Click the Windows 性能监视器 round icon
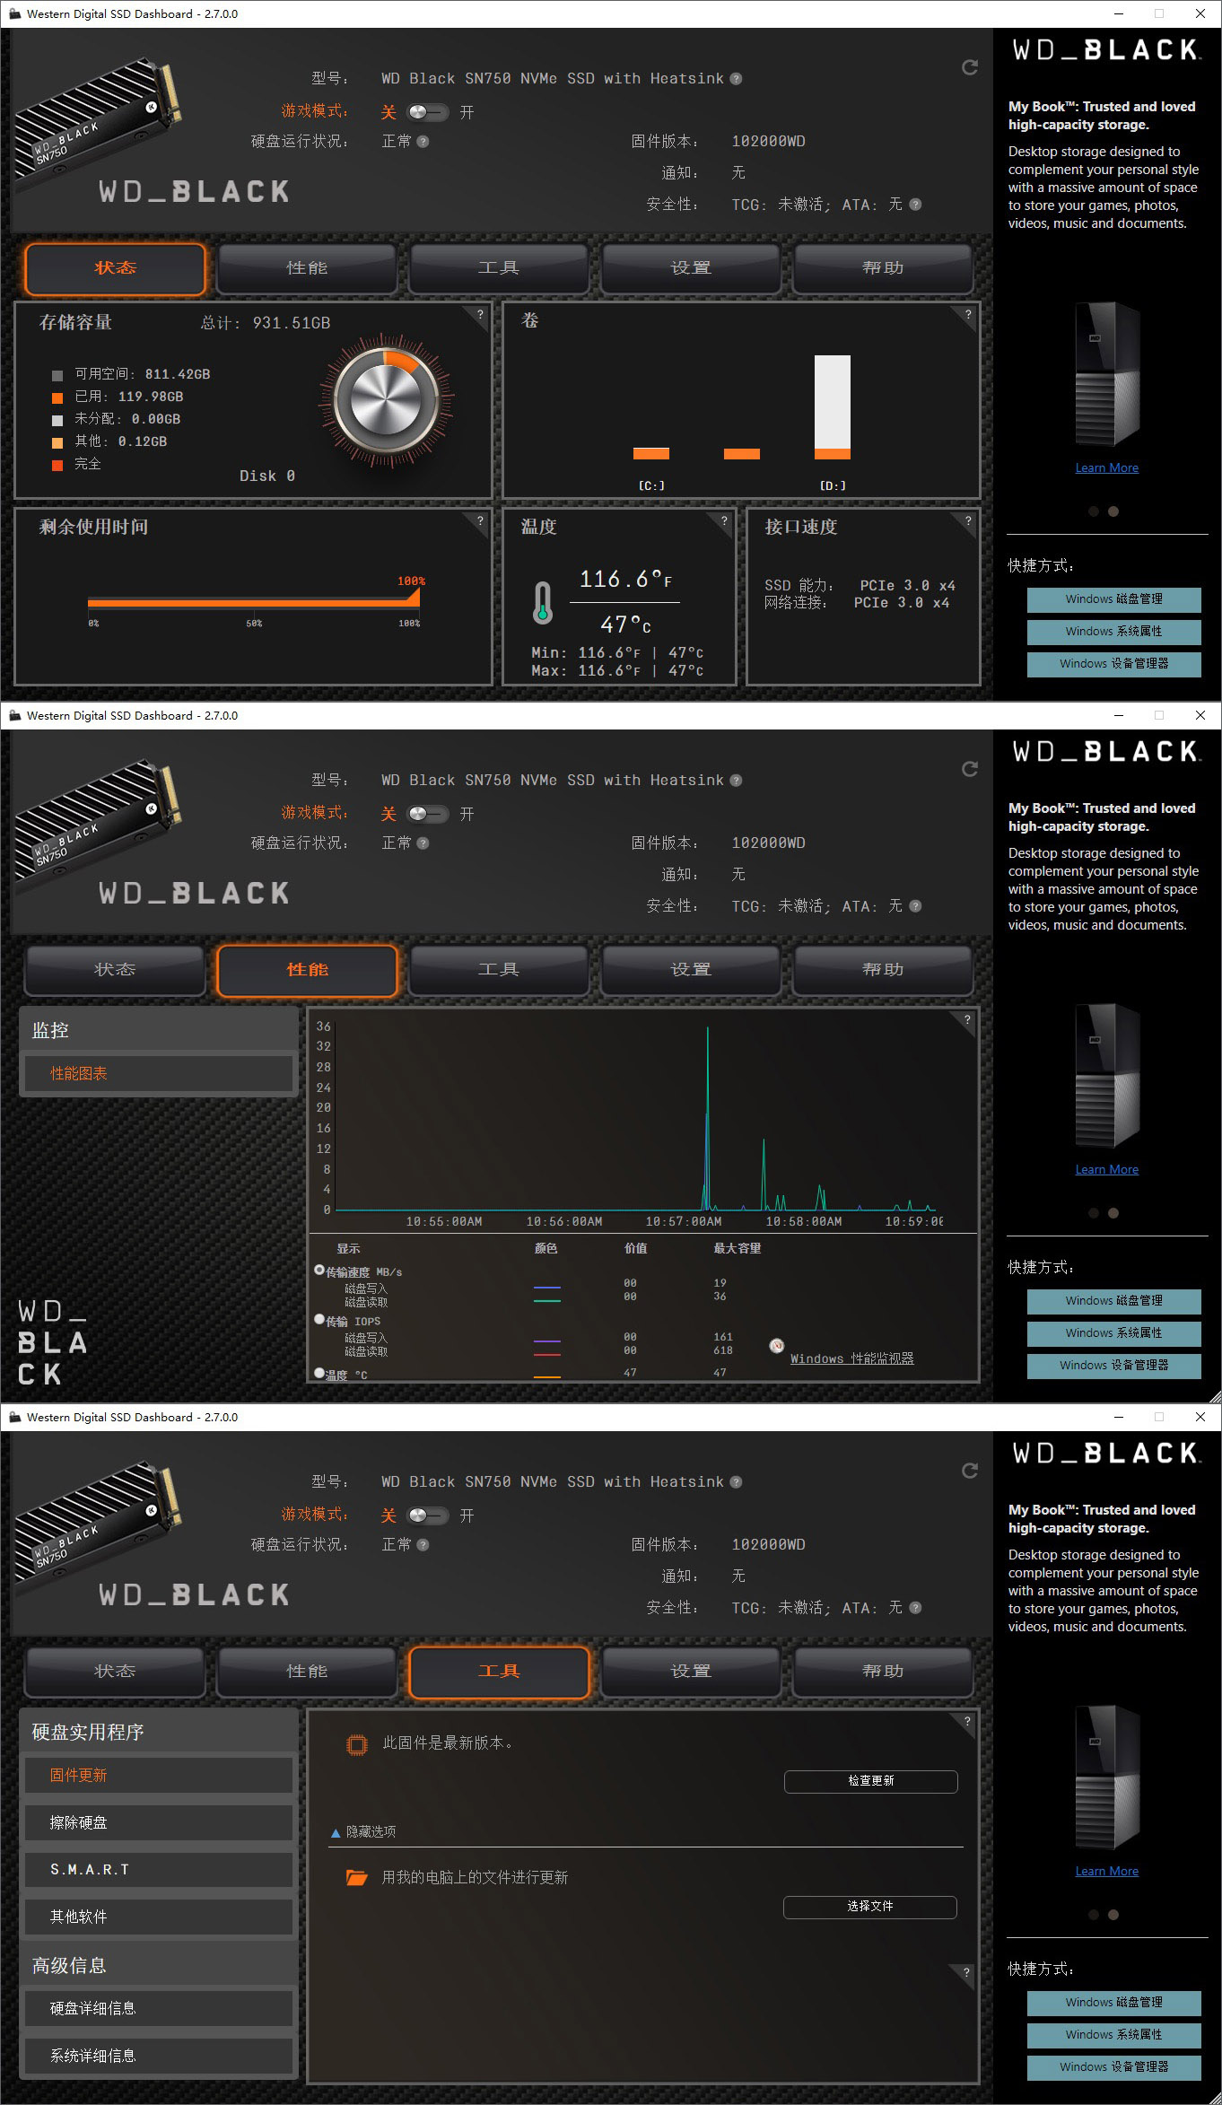This screenshot has height=2105, width=1222. 777,1346
